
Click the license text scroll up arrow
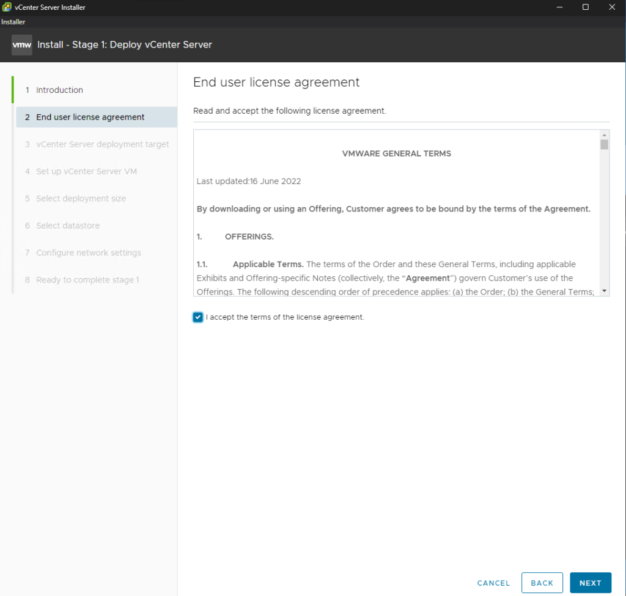[604, 134]
